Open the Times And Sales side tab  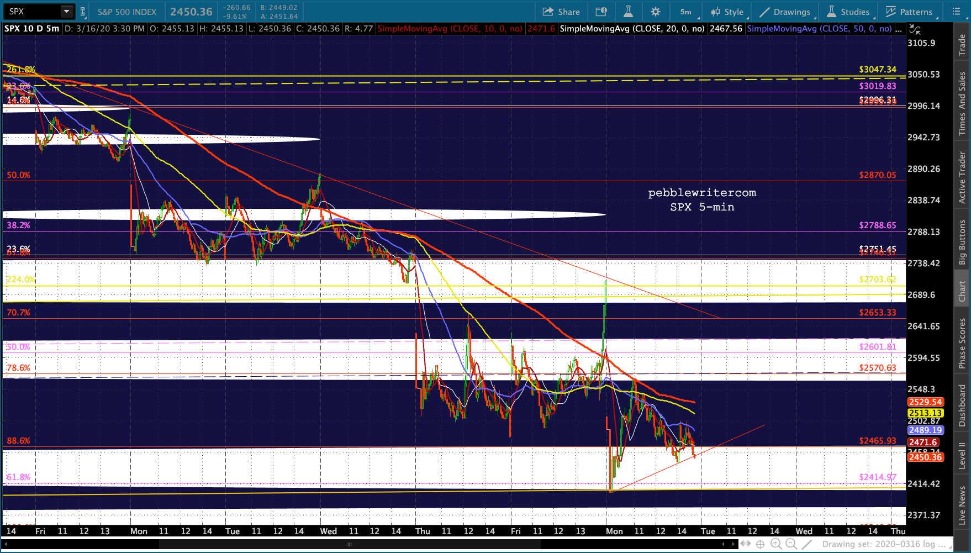pyautogui.click(x=962, y=103)
